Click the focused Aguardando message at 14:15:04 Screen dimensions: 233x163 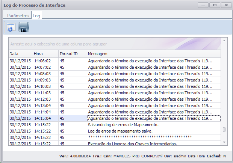[154, 118]
